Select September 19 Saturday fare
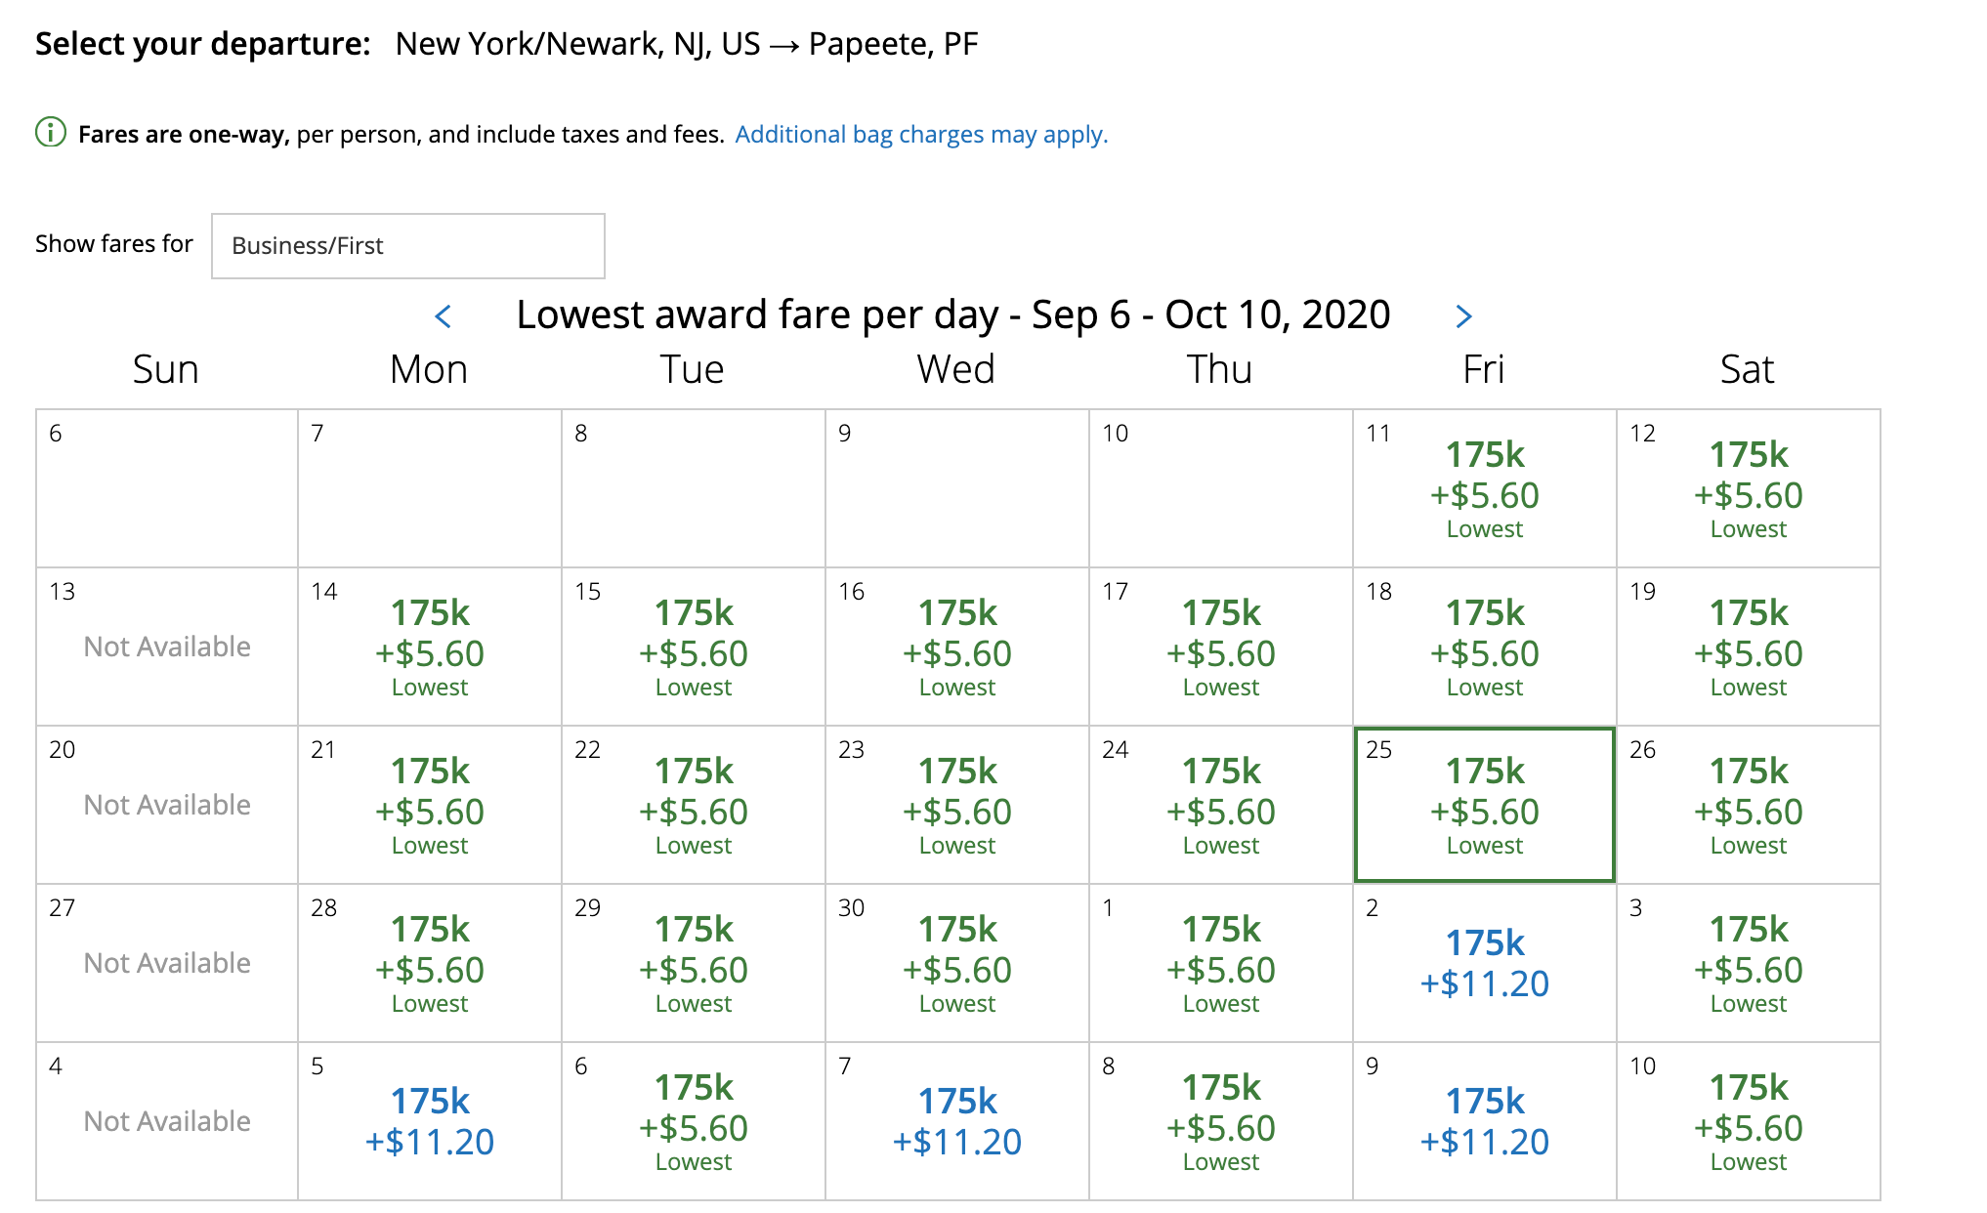The image size is (1987, 1213). pos(1748,647)
